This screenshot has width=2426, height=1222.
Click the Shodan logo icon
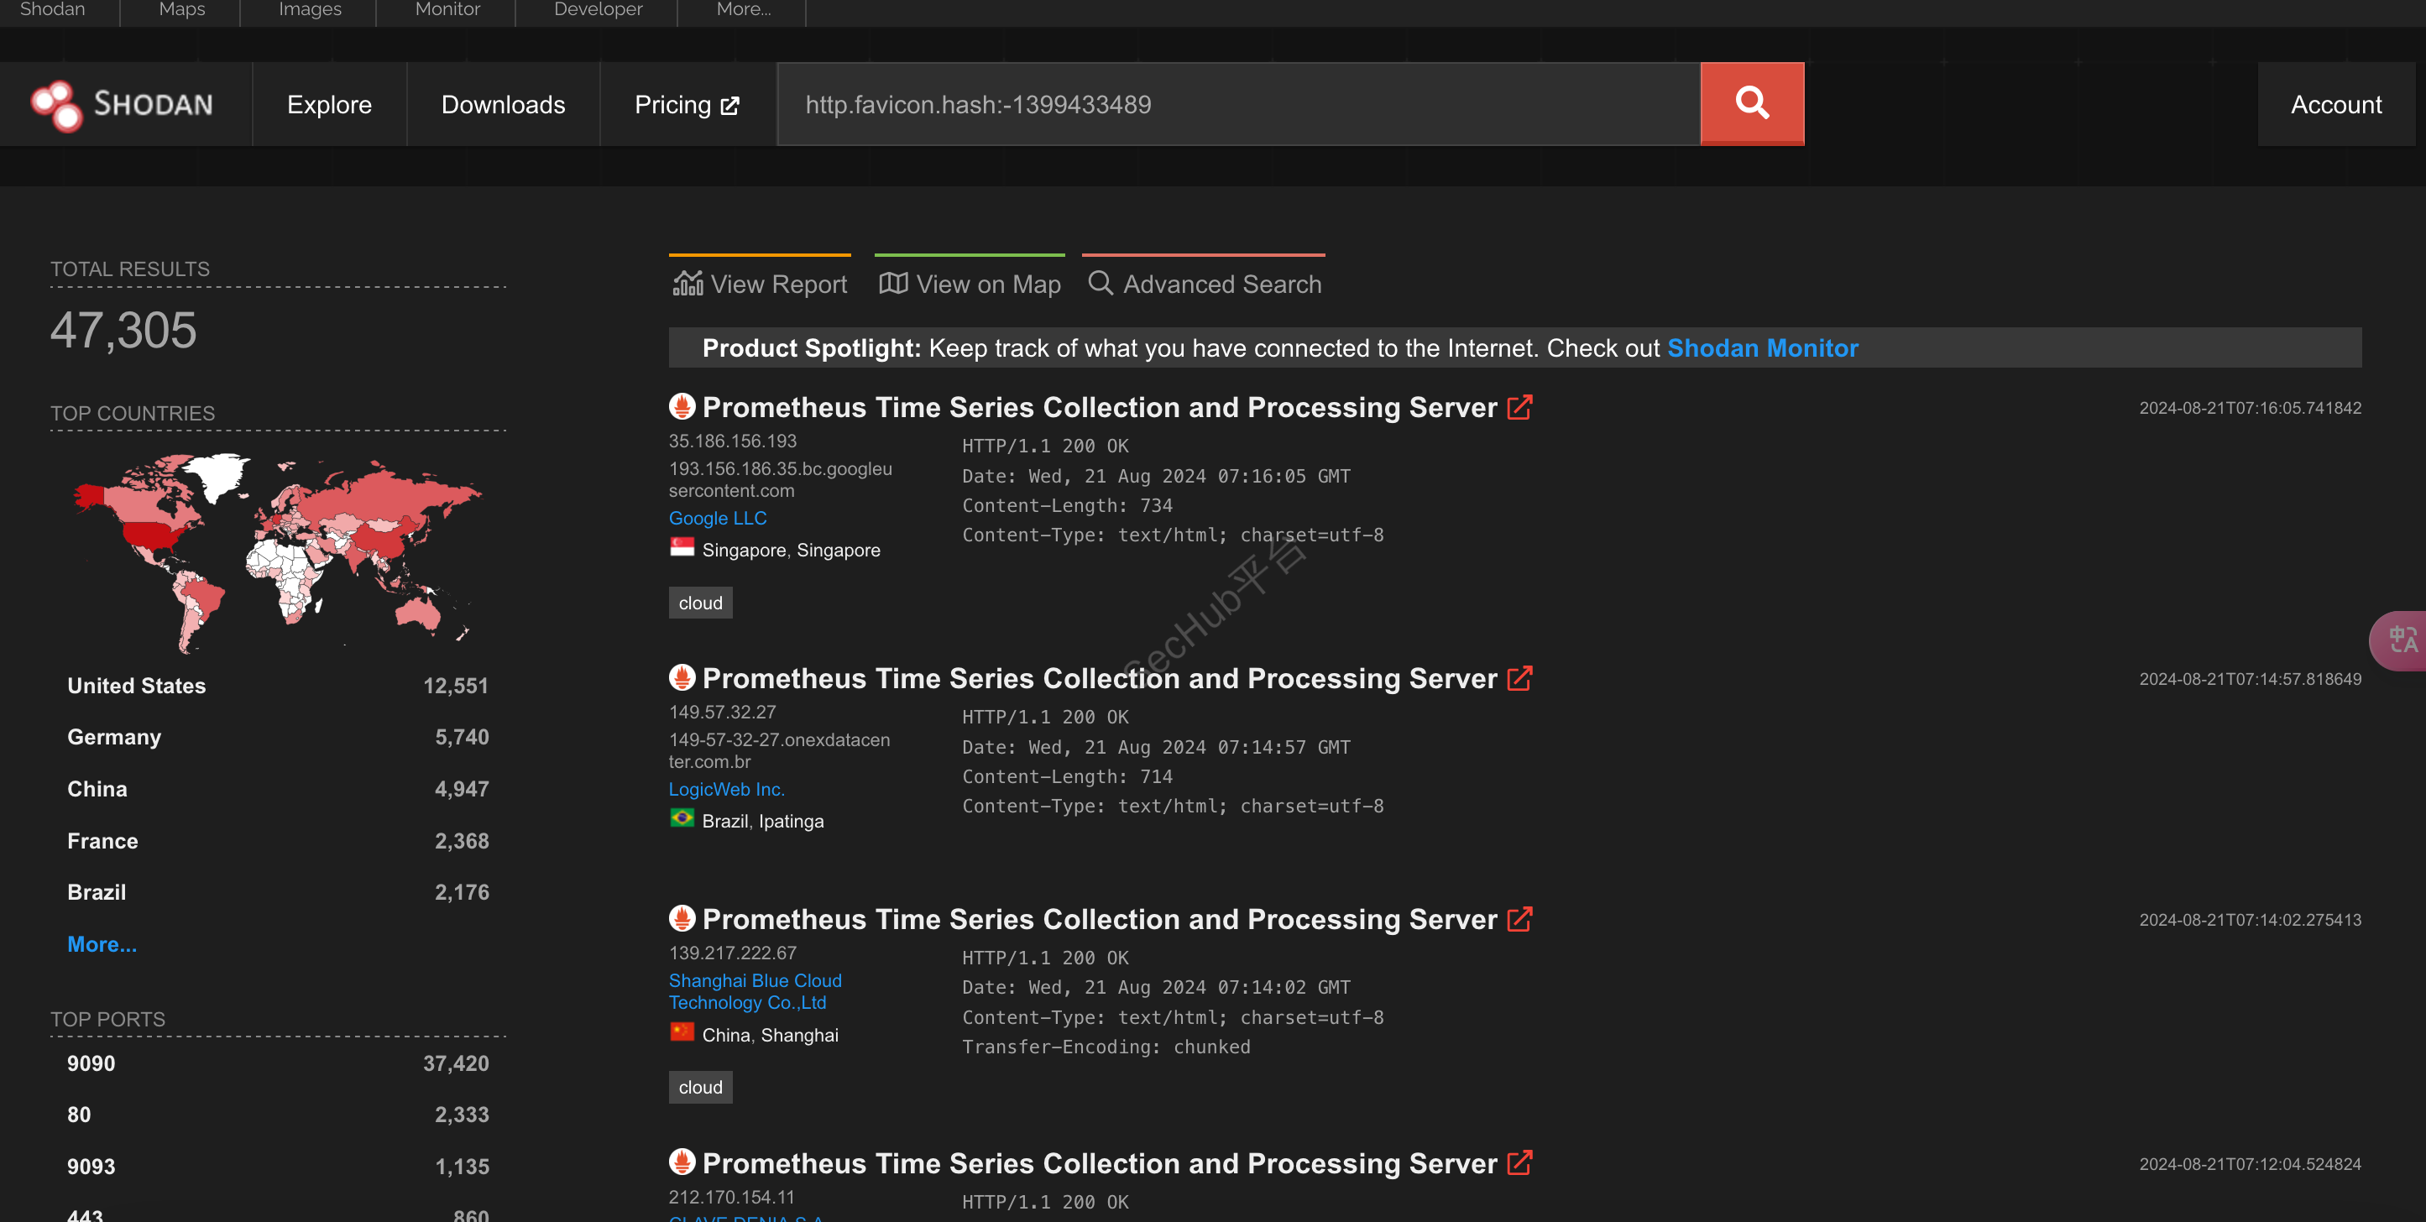point(56,105)
